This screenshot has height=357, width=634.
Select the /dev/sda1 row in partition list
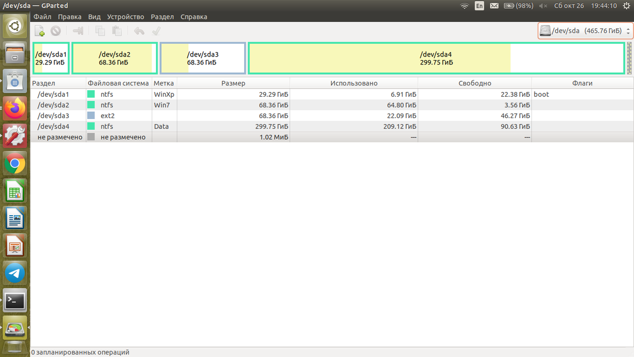(x=332, y=94)
